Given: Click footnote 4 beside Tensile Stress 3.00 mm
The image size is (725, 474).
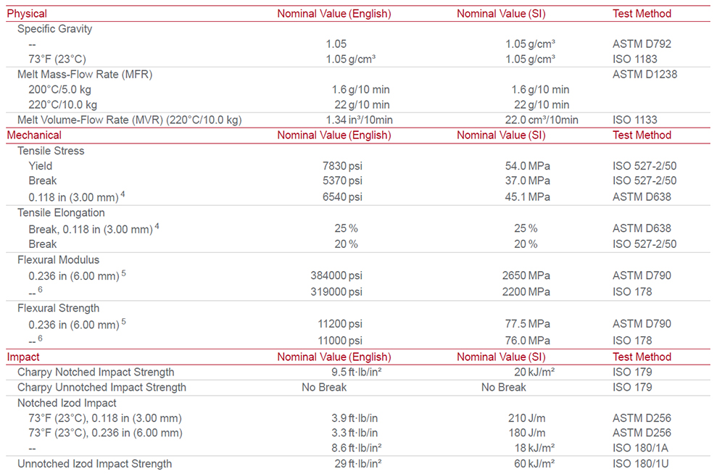Looking at the screenshot, I should tap(123, 195).
